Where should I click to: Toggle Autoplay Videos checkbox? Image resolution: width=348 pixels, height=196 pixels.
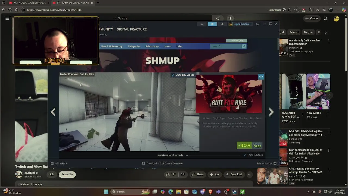click(x=173, y=75)
